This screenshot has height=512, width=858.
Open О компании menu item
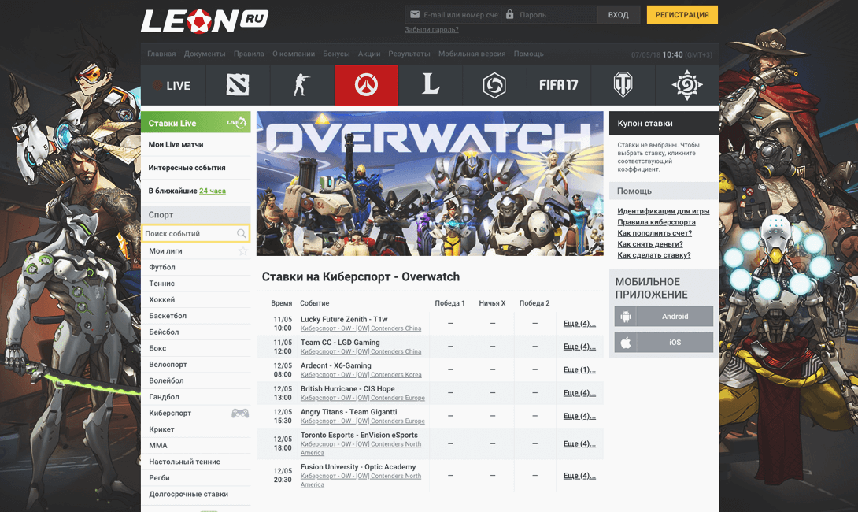294,54
